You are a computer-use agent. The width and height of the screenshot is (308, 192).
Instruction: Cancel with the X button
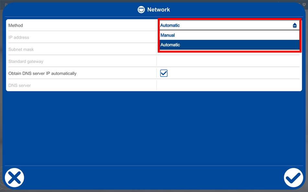pos(15,177)
